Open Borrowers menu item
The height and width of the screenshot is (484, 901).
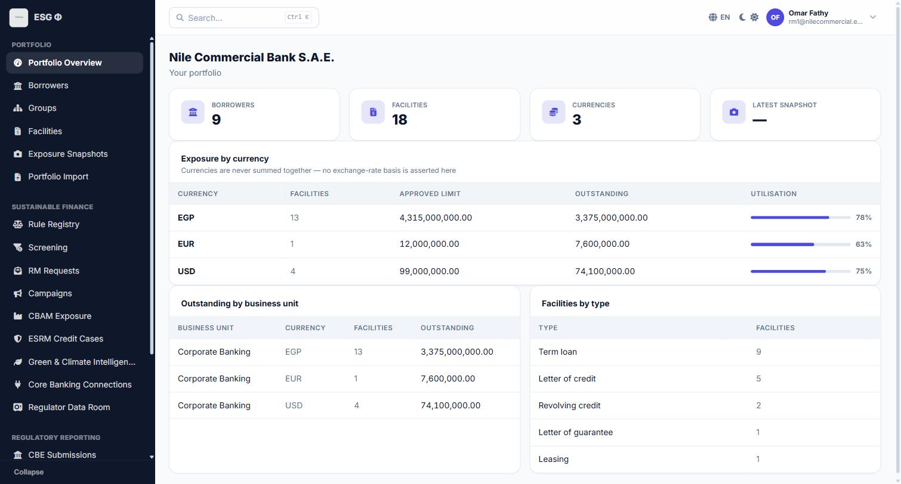[x=75, y=85]
